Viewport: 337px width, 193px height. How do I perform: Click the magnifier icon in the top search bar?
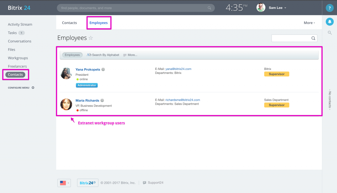(209, 8)
